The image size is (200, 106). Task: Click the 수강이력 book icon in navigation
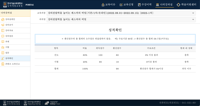pyautogui.click(x=139, y=5)
